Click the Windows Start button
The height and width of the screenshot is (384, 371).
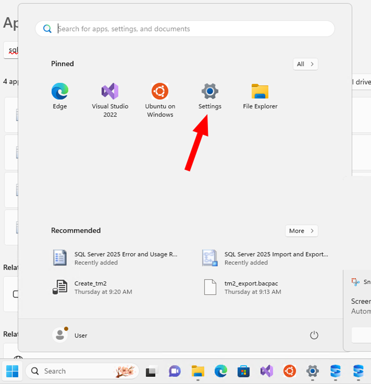coord(12,371)
